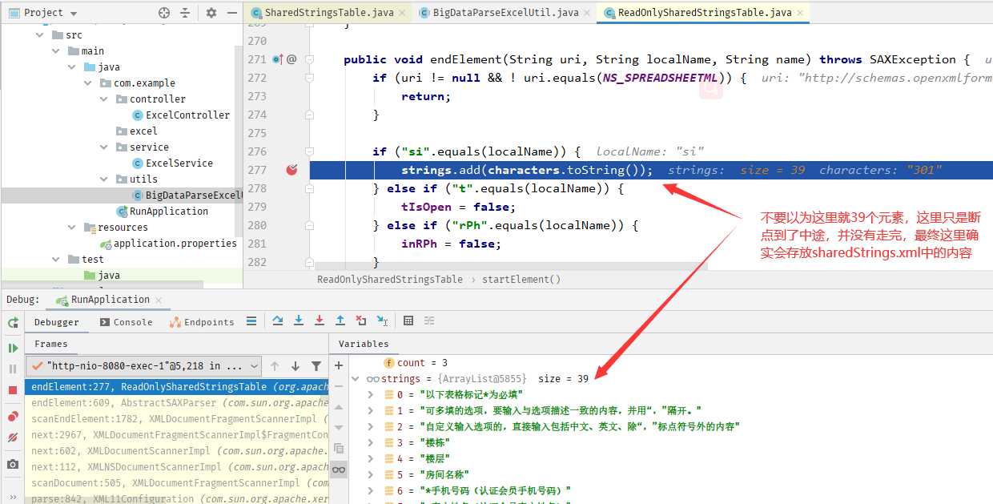Toggle the breakpoint on line 277

coord(292,170)
